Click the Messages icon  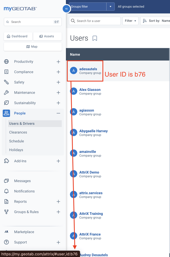(x=7, y=181)
